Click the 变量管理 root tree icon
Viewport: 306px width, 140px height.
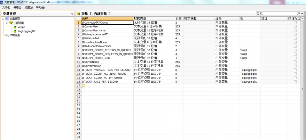(x=7, y=19)
